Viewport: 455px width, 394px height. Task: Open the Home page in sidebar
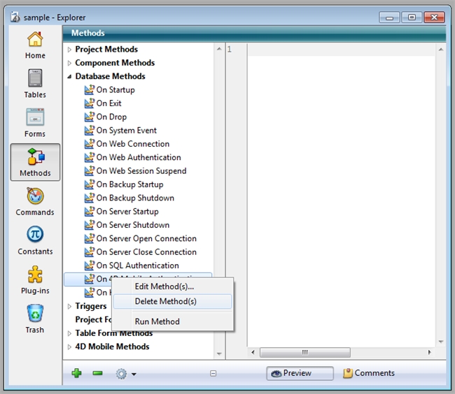tap(35, 45)
